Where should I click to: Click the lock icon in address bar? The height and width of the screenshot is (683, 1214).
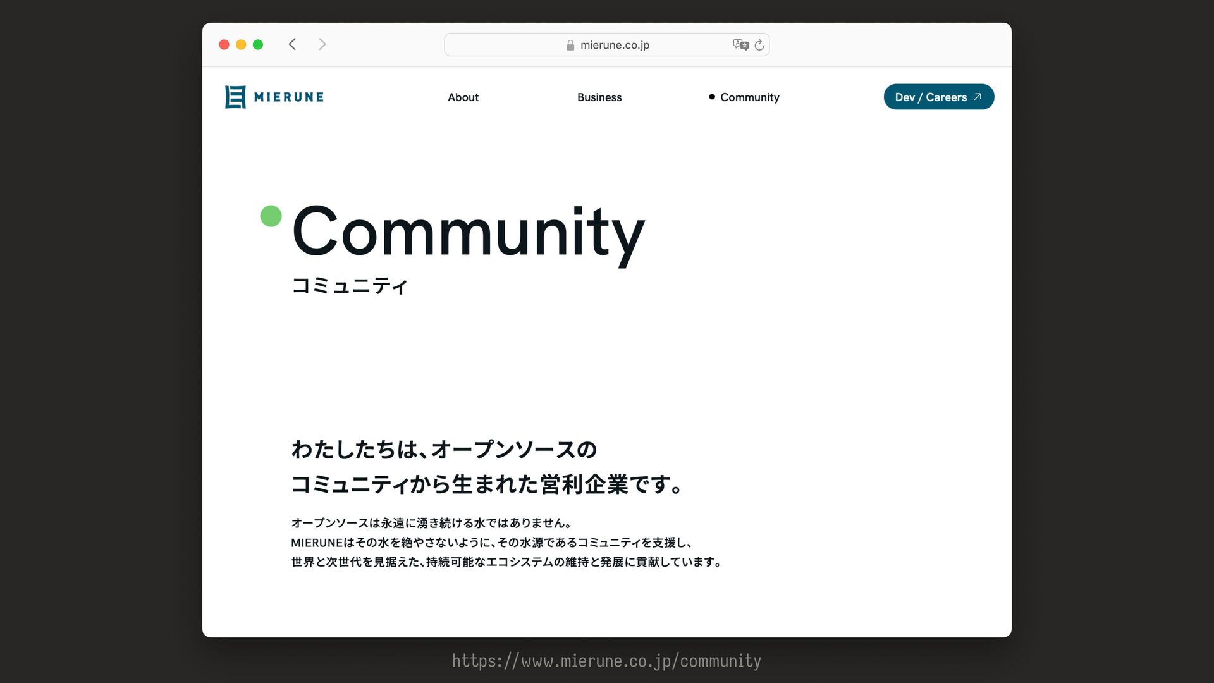[570, 46]
